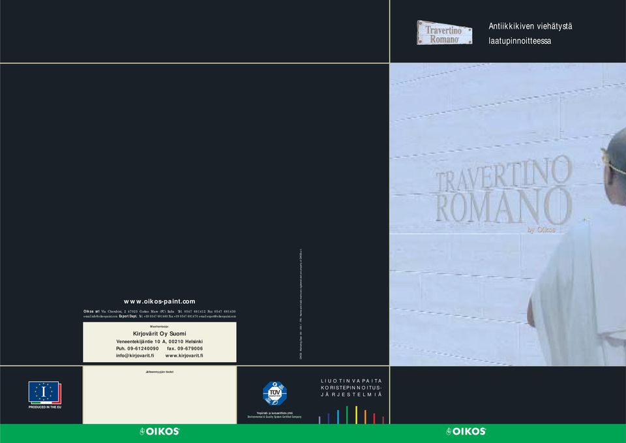Click the 'by Oikos' signature text
Viewport: 626px width, 443px height.
coord(541,230)
